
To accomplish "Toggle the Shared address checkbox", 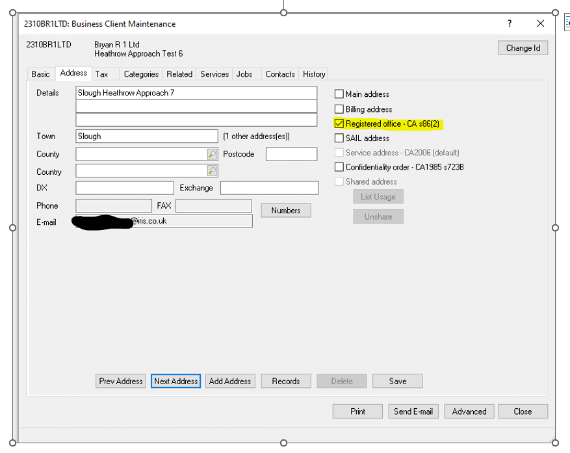I will (339, 181).
